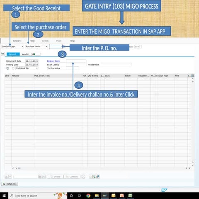
Task: Click the search text field in the bottom item toolbar
Action: click(x=26, y=177)
